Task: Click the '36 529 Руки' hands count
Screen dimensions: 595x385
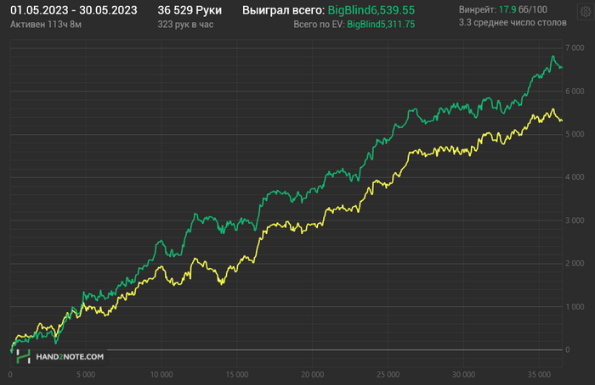Action: tap(190, 10)
